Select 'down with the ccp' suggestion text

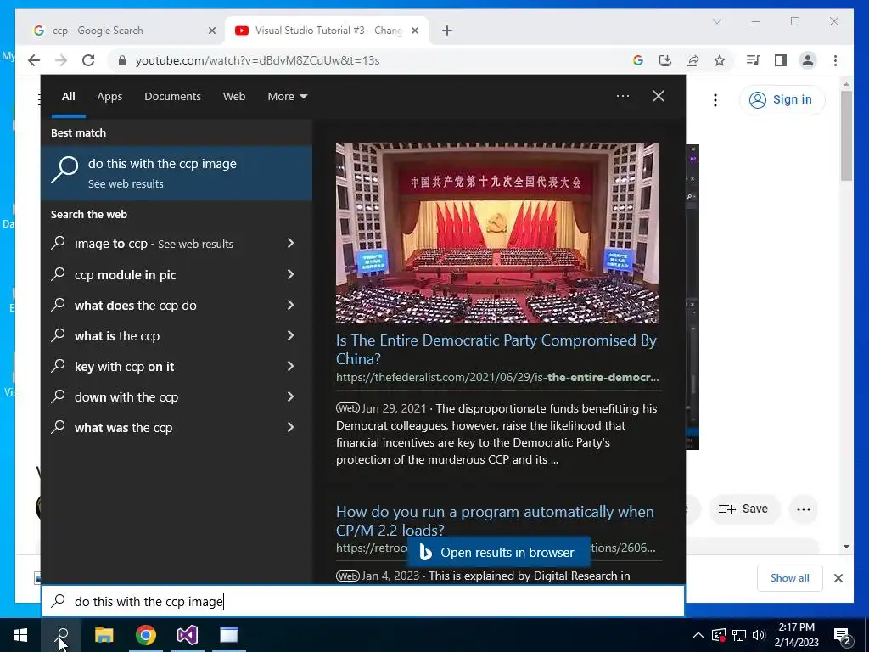(126, 397)
